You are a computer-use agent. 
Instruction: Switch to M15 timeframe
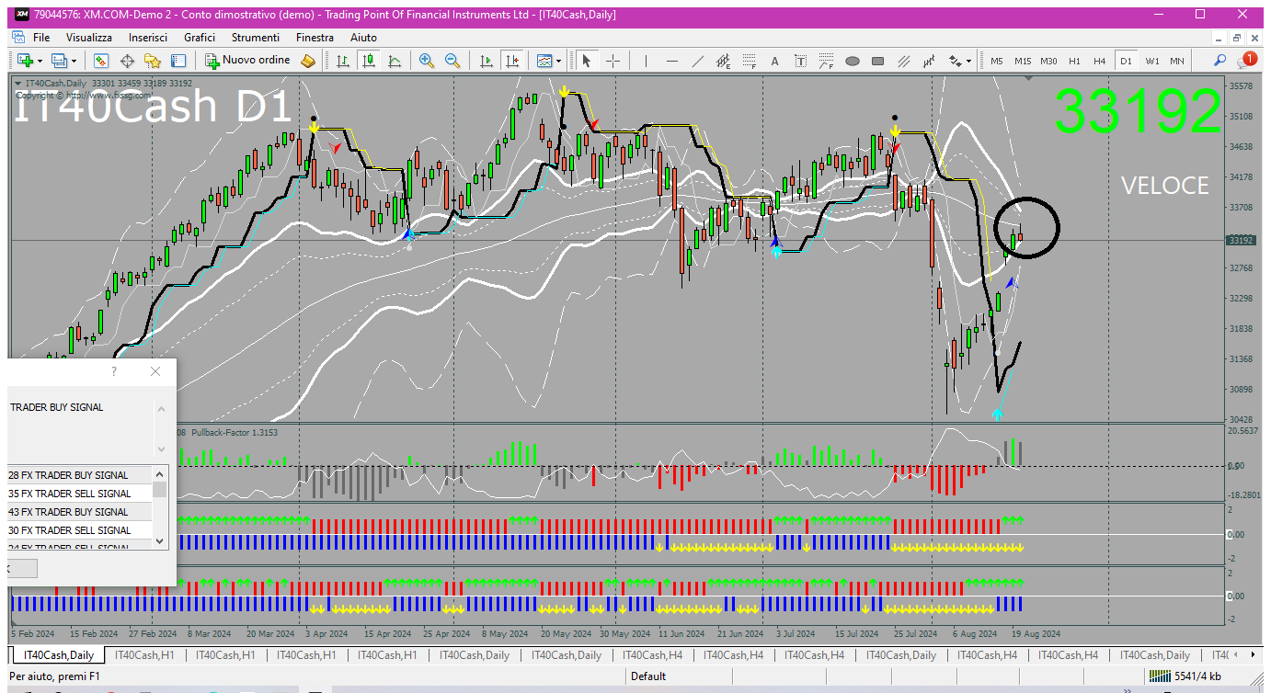[1023, 61]
